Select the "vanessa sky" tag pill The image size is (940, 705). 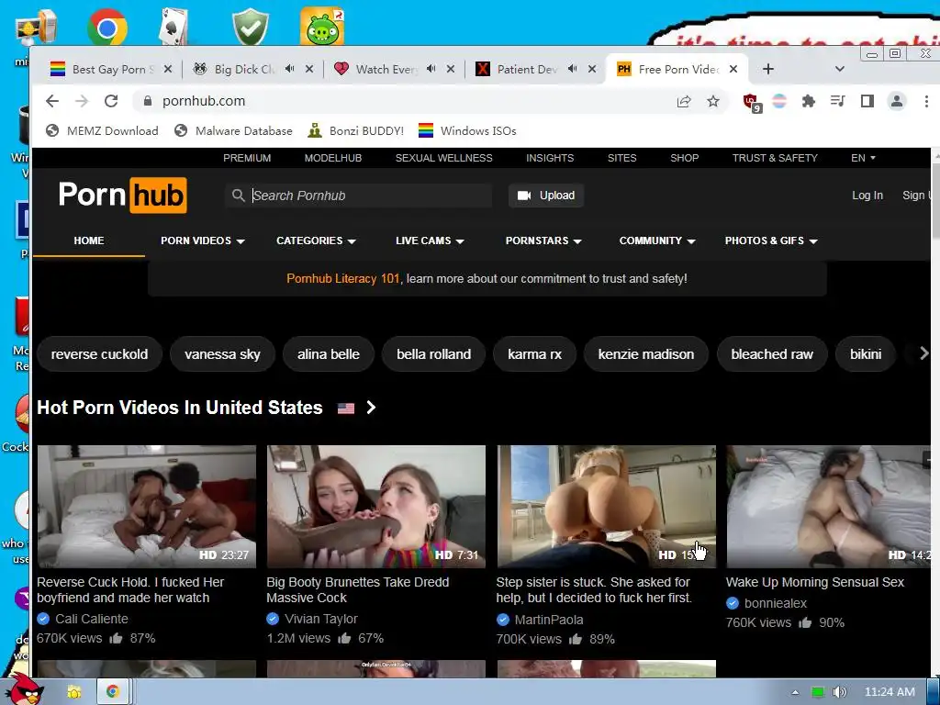tap(222, 354)
